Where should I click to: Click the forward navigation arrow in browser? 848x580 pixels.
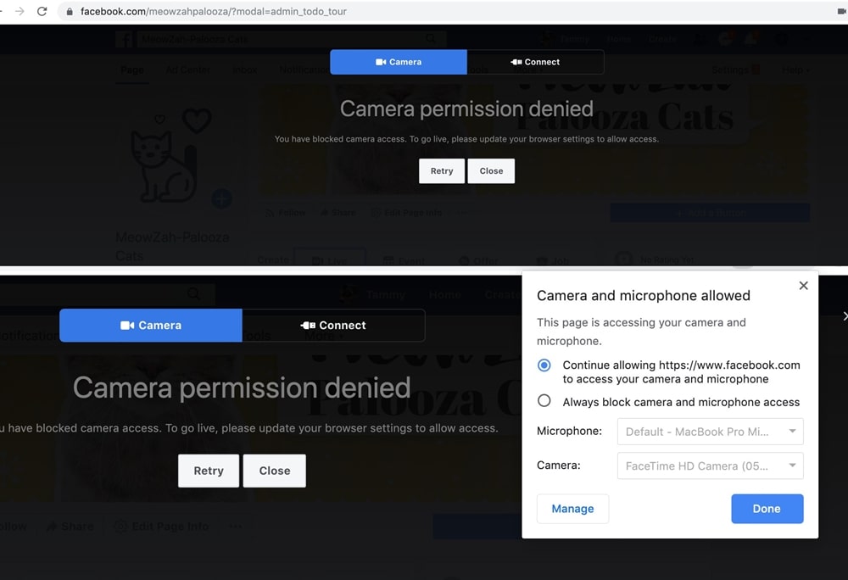coord(20,11)
